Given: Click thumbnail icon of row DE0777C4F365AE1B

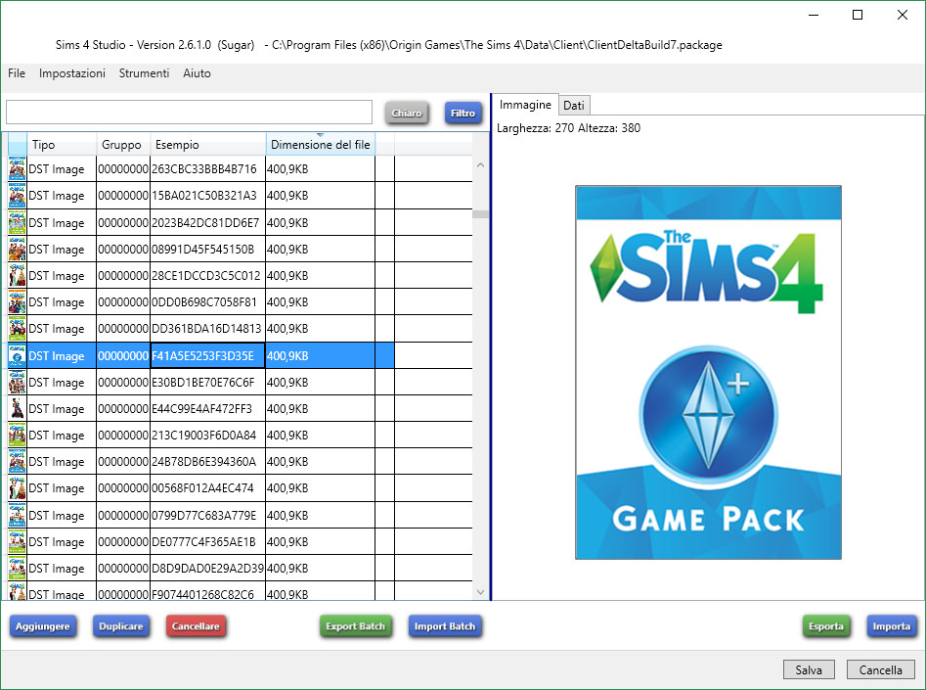Looking at the screenshot, I should (17, 541).
